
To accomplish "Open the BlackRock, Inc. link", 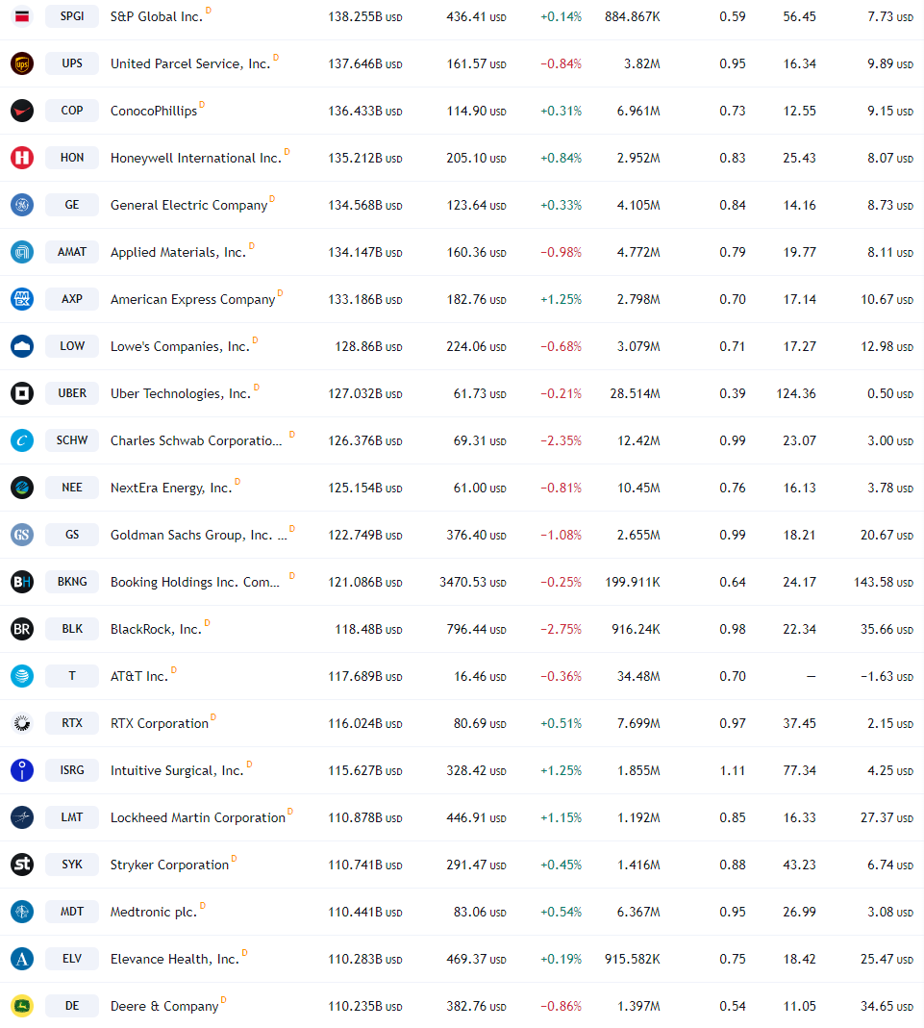I will pos(156,629).
